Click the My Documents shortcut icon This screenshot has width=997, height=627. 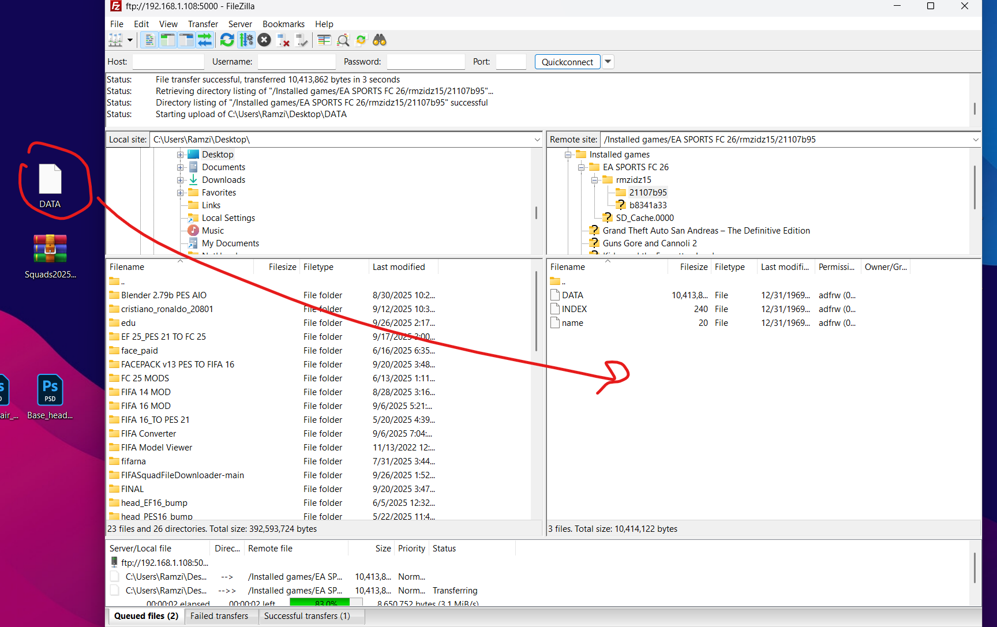193,243
